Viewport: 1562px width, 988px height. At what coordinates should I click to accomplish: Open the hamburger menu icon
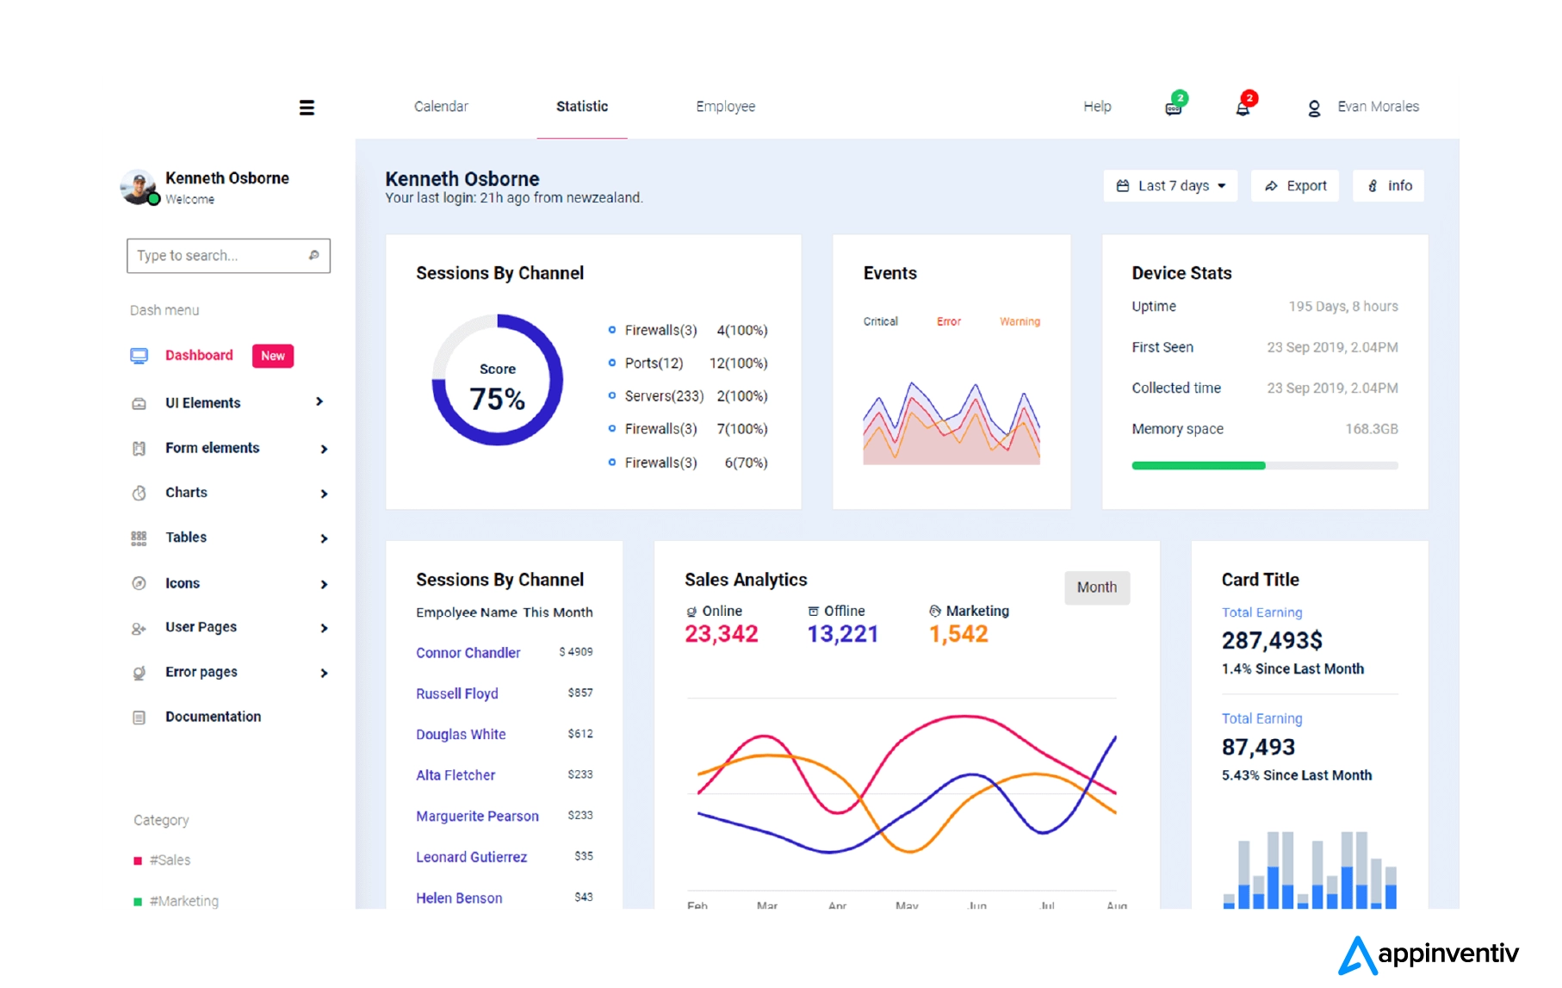(x=307, y=108)
